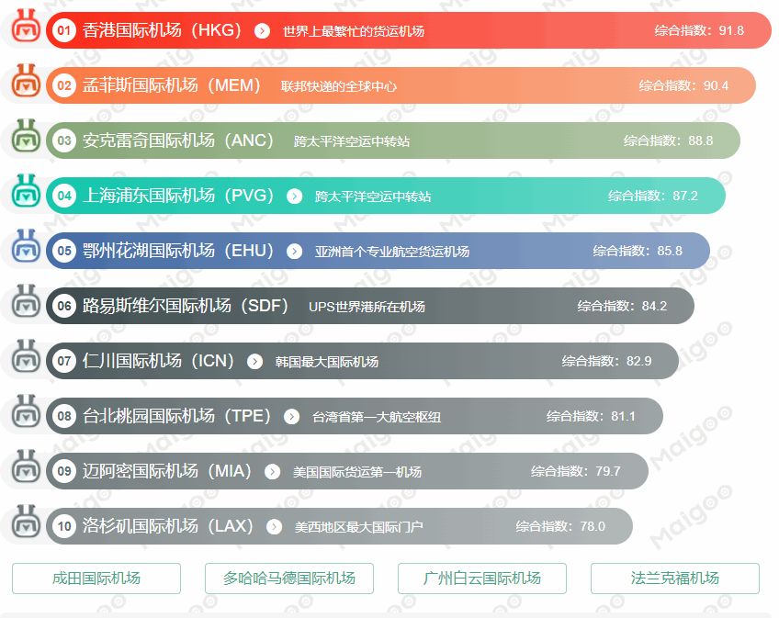Click the text 美西地区最大国际门户
Image resolution: width=779 pixels, height=618 pixels.
point(358,527)
